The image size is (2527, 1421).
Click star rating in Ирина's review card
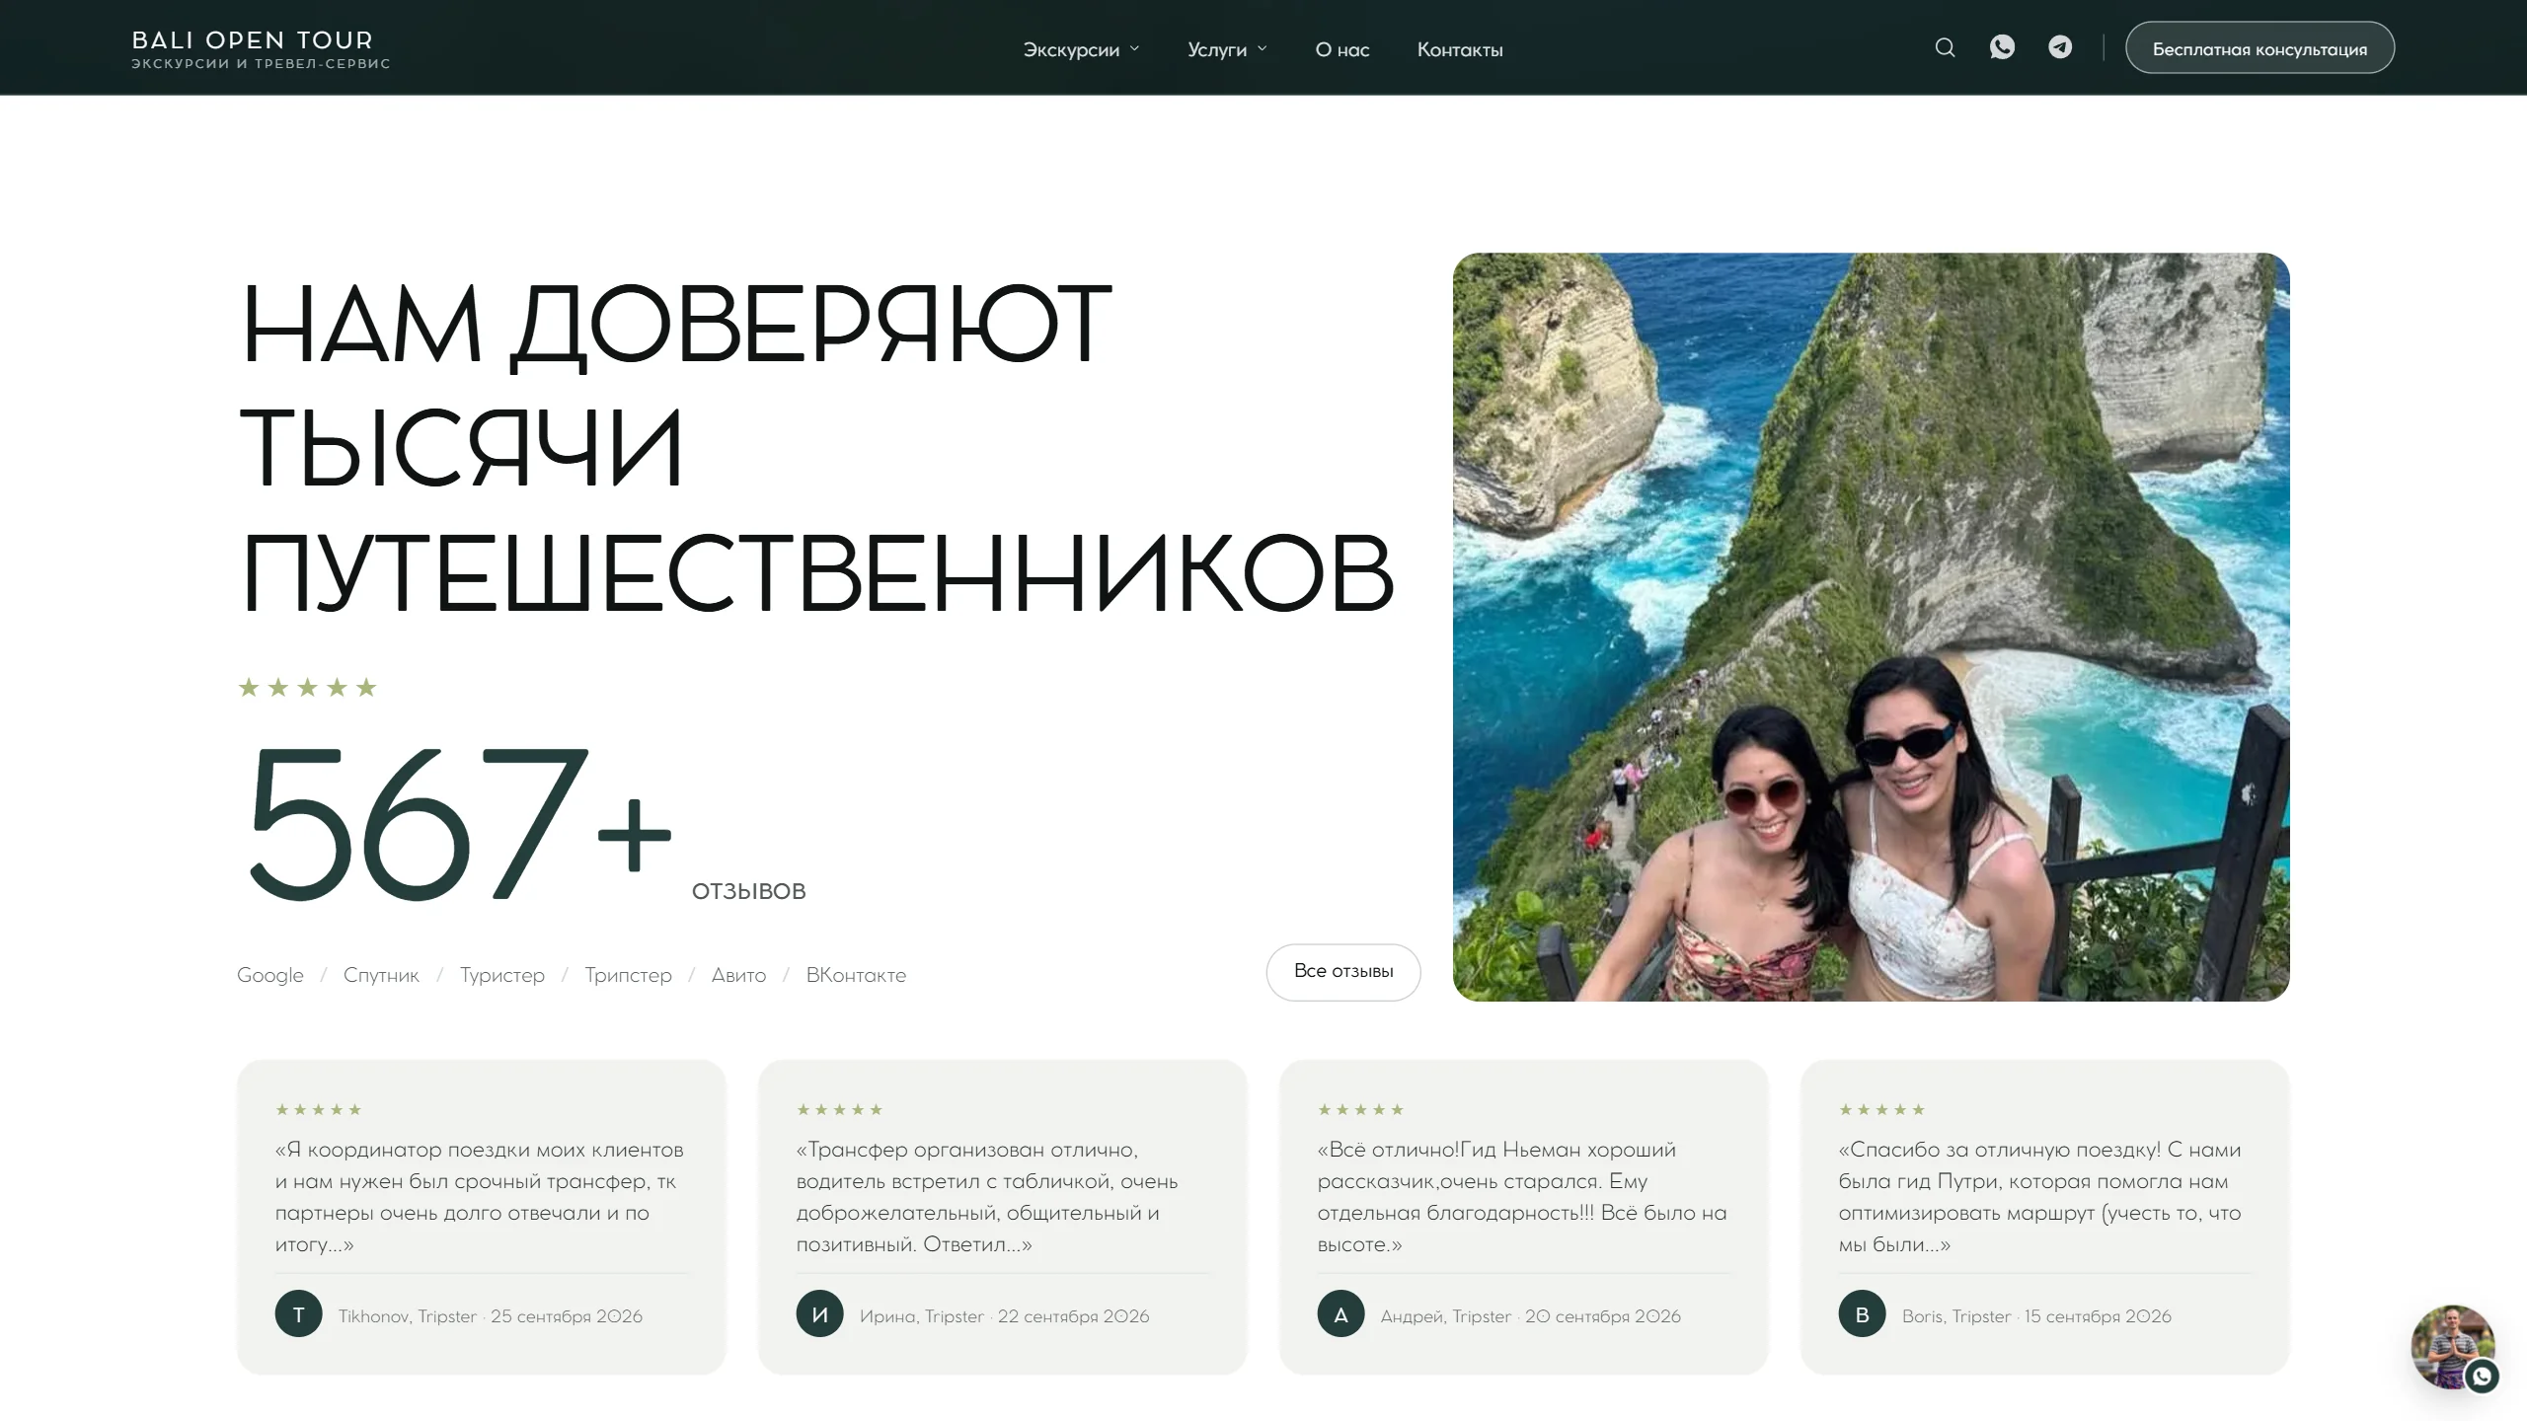(840, 1109)
